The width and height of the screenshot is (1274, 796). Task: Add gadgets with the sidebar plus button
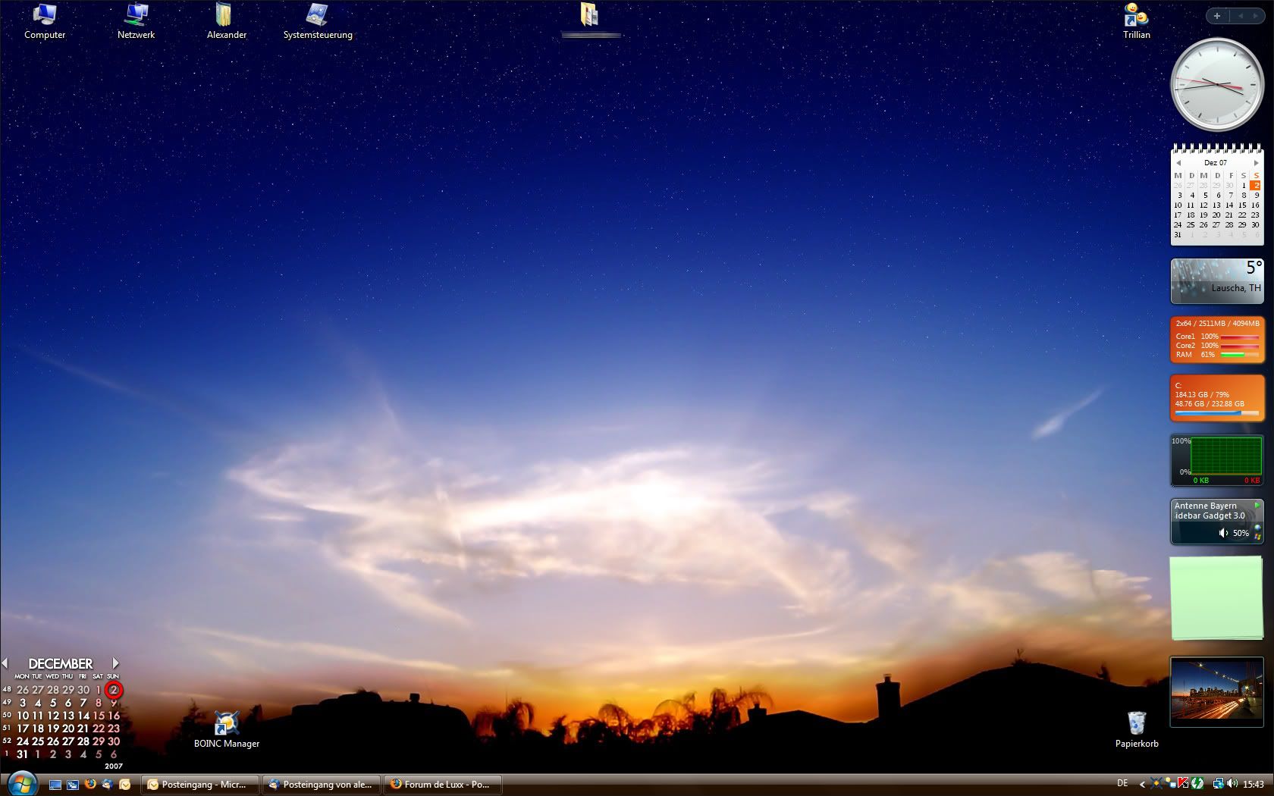1217,16
